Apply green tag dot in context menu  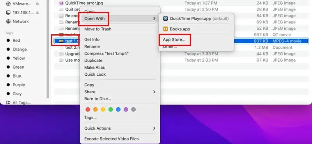(111, 109)
